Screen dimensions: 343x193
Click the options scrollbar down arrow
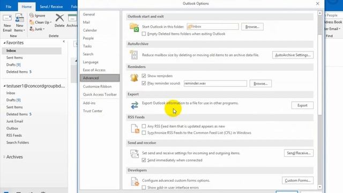320,187
